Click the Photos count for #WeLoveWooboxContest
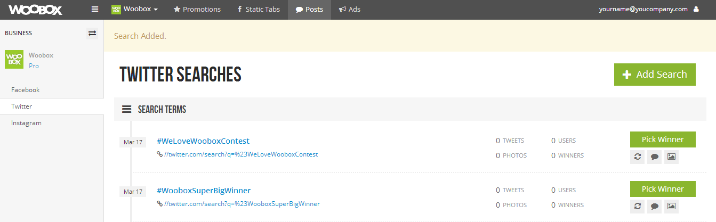716x222 pixels. 511,155
